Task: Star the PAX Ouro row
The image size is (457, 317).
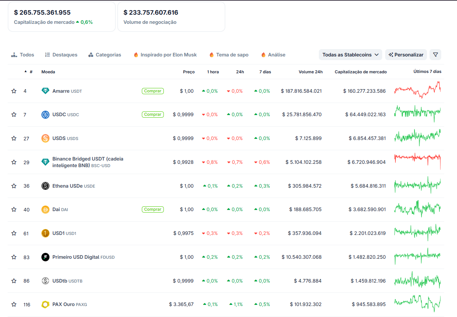Action: (x=14, y=305)
